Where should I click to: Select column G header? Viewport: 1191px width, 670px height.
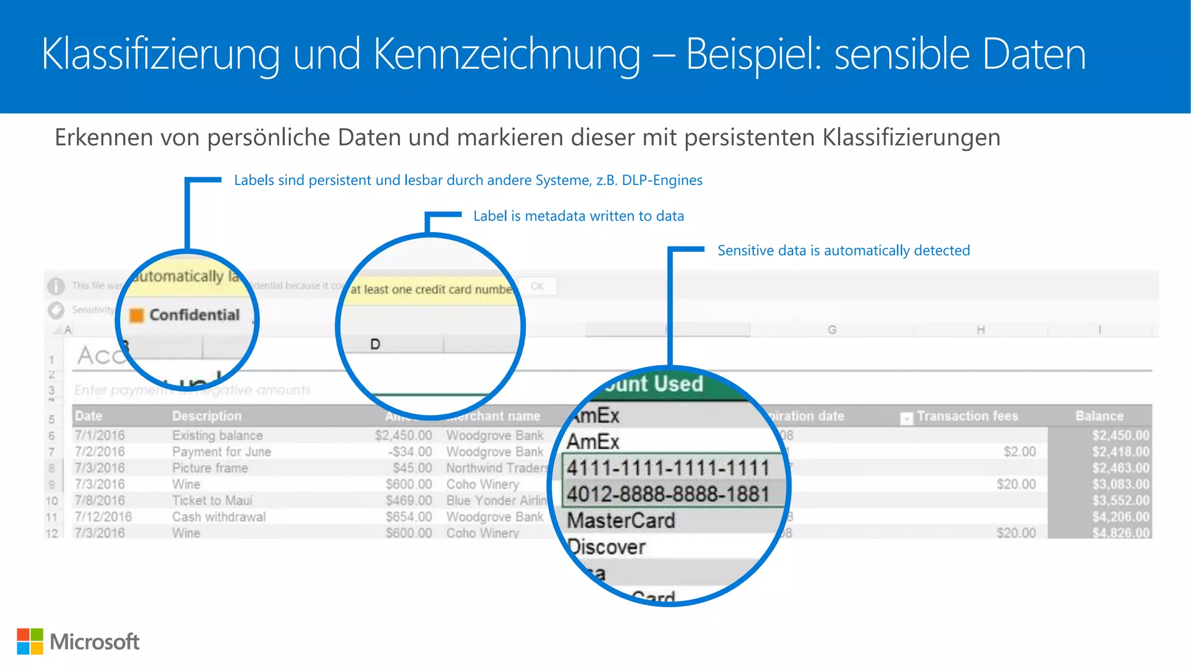point(832,330)
